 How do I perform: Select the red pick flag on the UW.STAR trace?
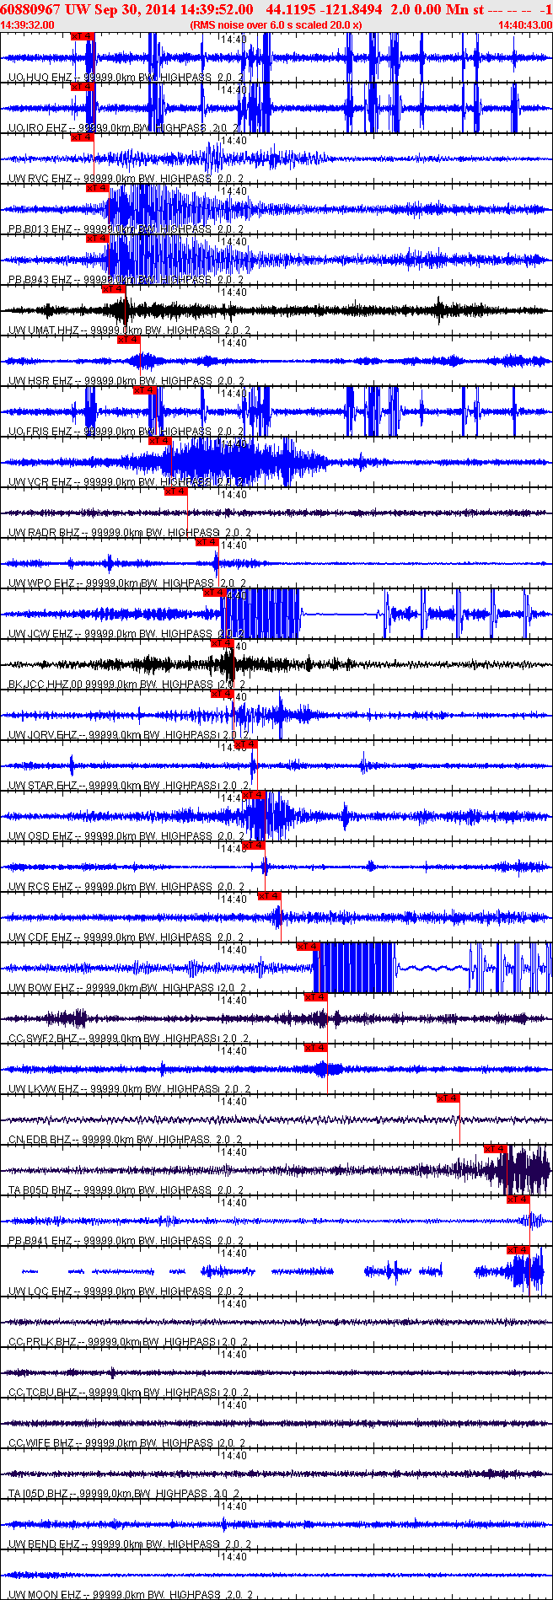click(246, 744)
